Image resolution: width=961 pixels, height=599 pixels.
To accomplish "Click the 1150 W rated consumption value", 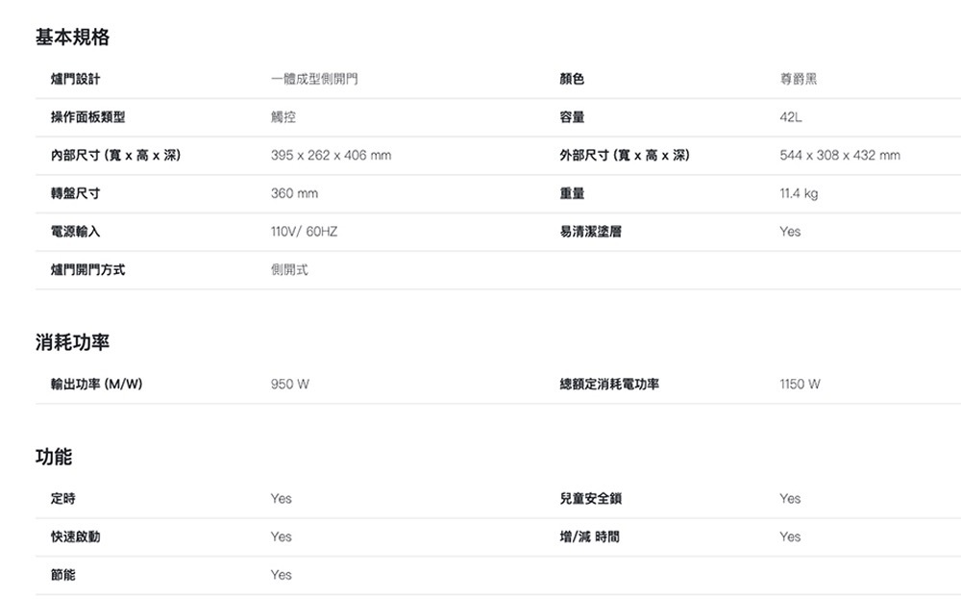I will [x=801, y=385].
